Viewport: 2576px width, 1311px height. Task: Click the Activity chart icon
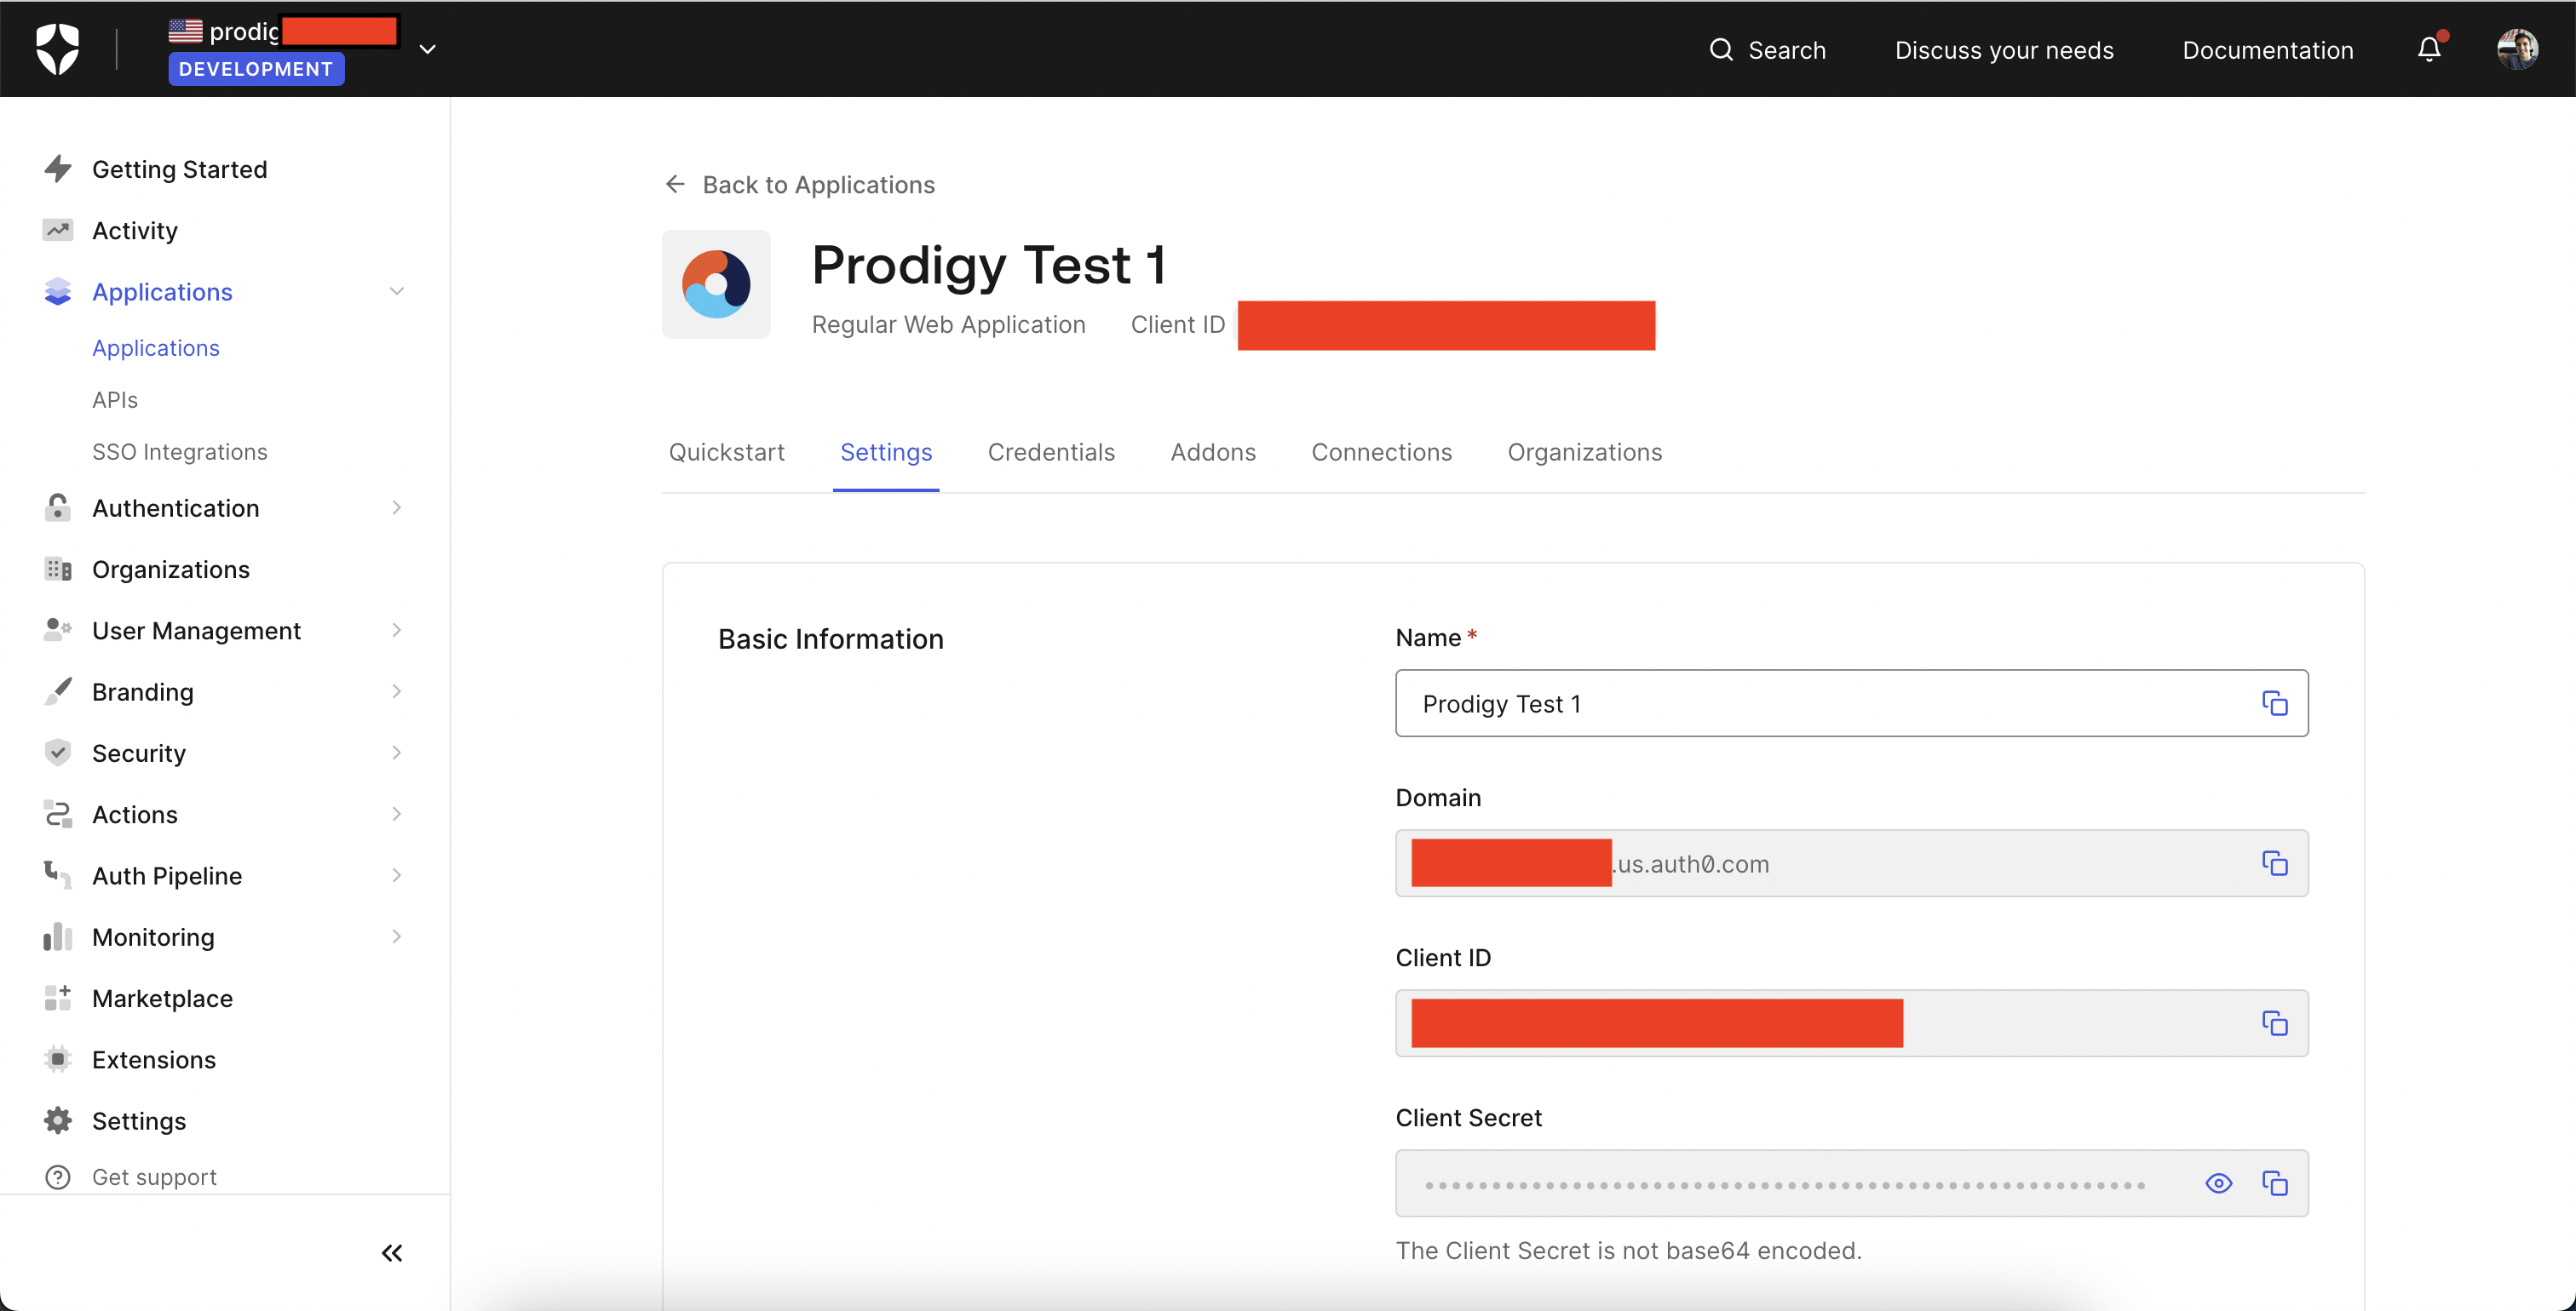(x=58, y=230)
